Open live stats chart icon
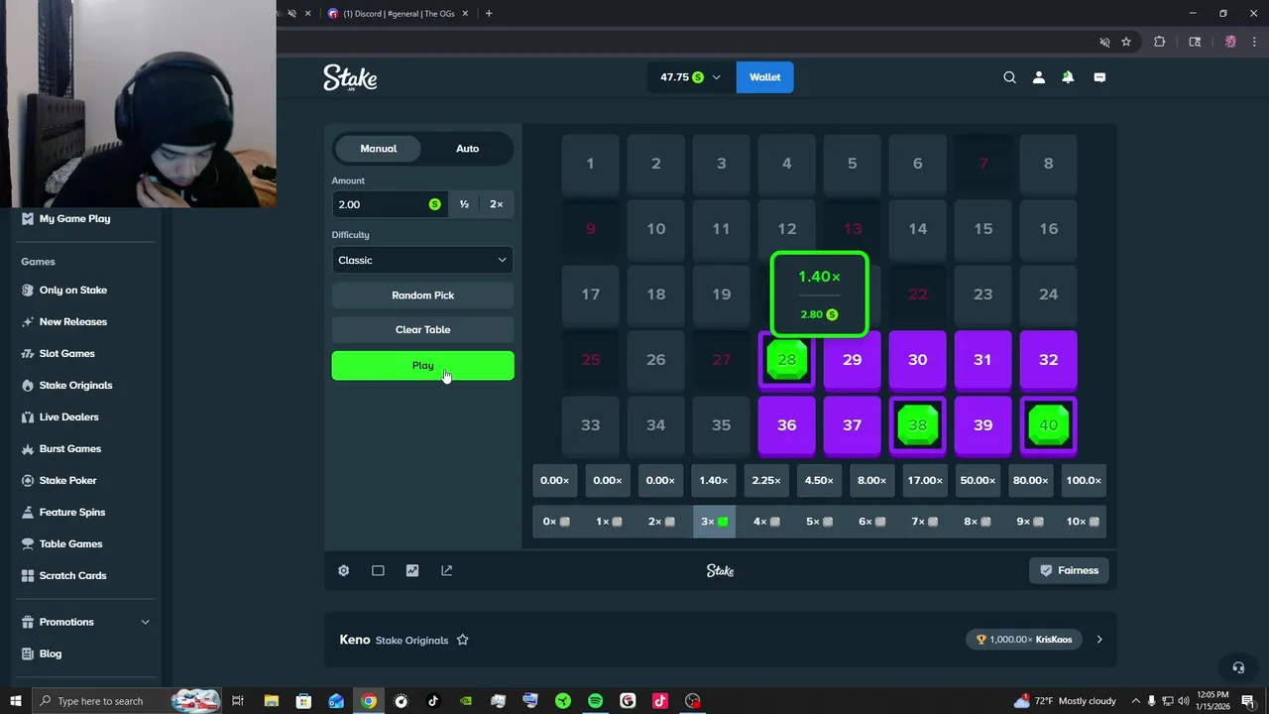This screenshot has width=1269, height=714. 412,570
